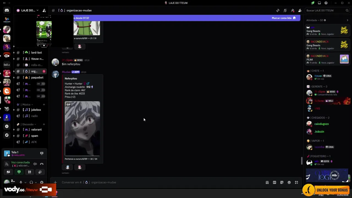The width and height of the screenshot is (352, 198).
Task: Open the rolls-m... channel
Action: point(31,65)
